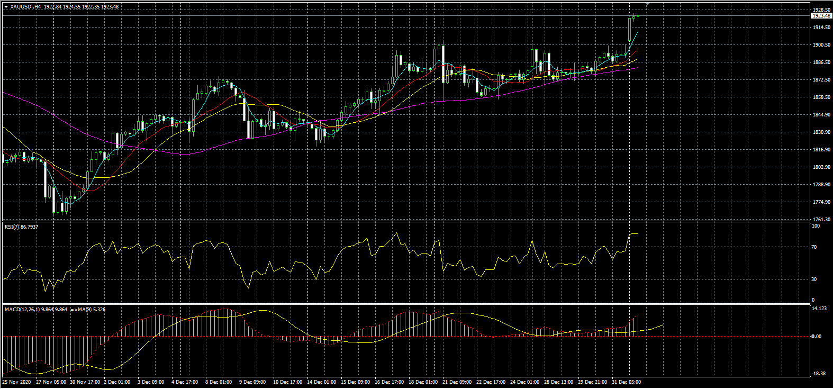Click the 29 Dec 21:00 time label
The width and height of the screenshot is (833, 389).
click(x=592, y=382)
